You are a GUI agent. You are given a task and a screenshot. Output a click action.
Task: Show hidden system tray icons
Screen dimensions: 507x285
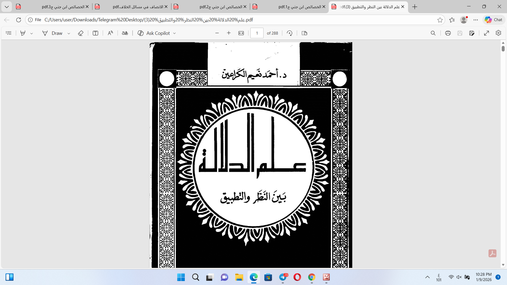pyautogui.click(x=427, y=277)
